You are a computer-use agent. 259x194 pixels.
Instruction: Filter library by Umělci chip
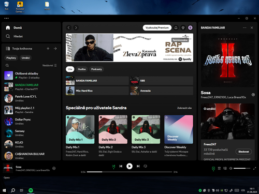point(25,58)
